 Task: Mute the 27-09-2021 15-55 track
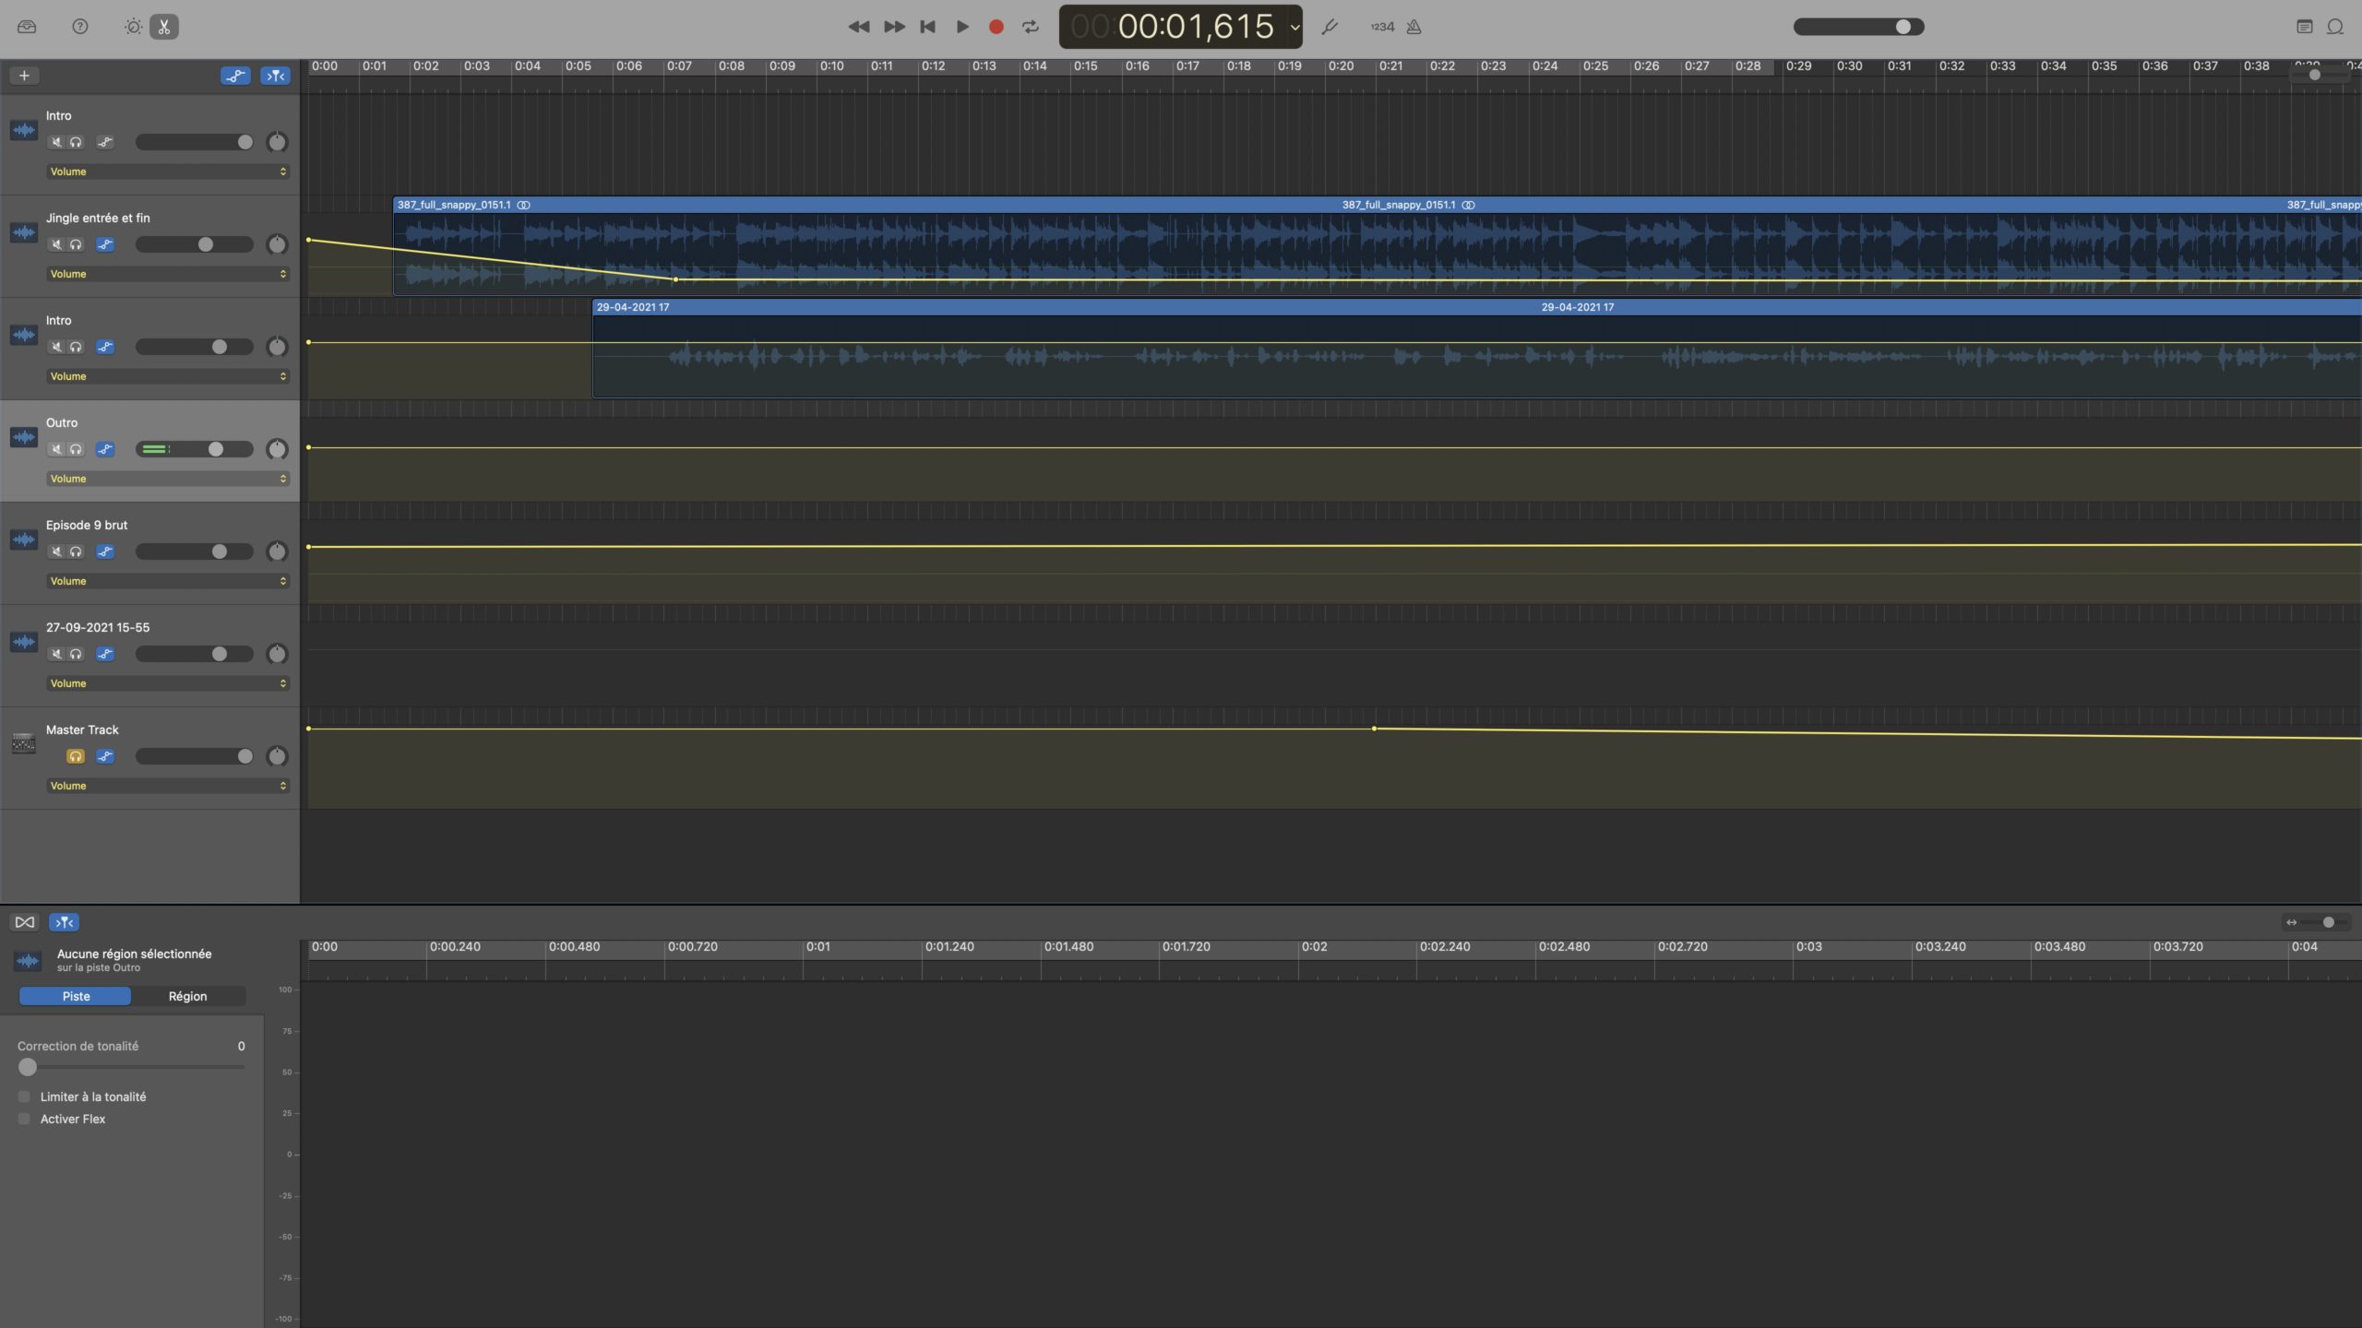pyautogui.click(x=56, y=654)
